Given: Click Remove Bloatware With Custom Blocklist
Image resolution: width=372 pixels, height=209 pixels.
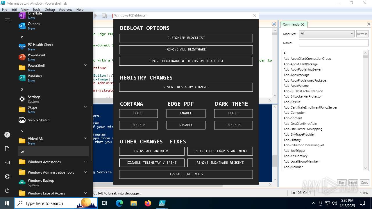Looking at the screenshot, I should pos(186,61).
